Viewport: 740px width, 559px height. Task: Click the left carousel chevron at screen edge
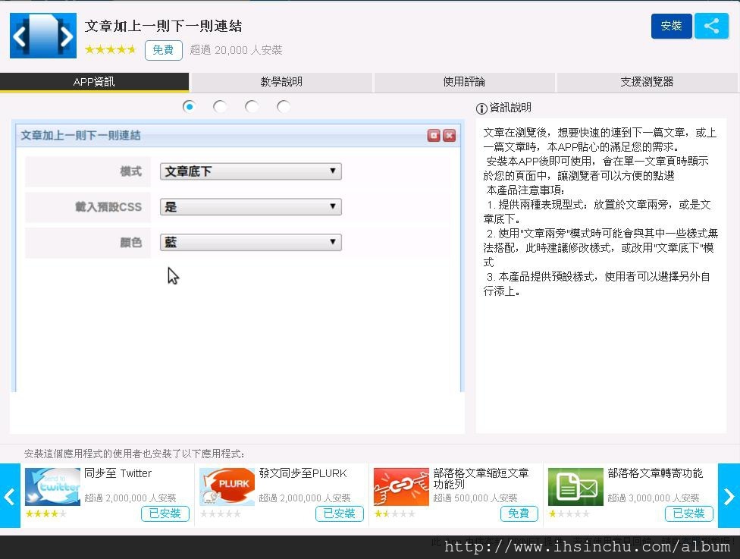tap(9, 497)
